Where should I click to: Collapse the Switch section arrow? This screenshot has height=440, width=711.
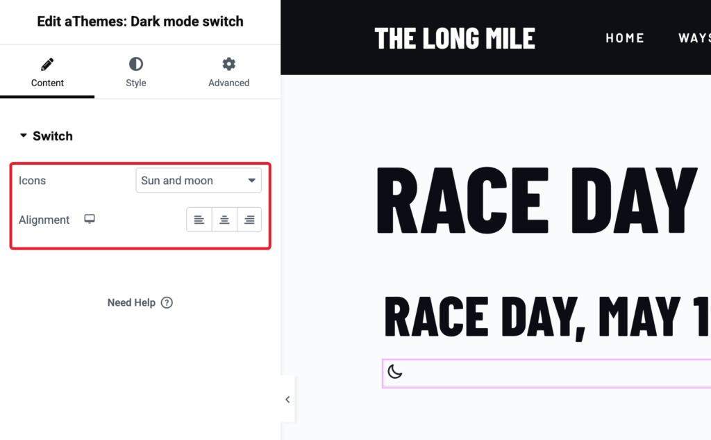tap(23, 136)
